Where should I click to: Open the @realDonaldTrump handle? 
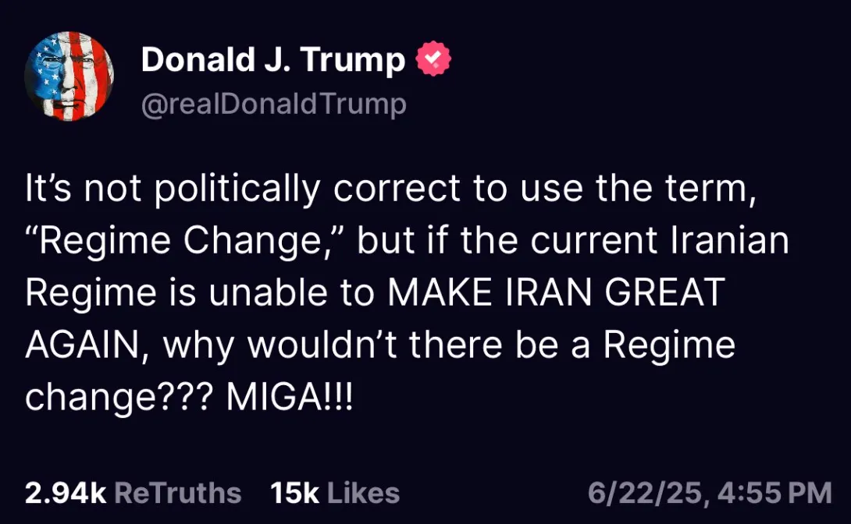[x=272, y=103]
